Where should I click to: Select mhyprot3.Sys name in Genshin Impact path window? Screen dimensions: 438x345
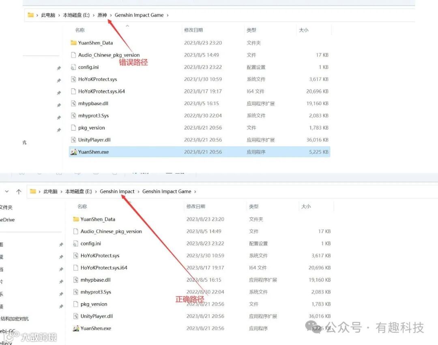click(96, 292)
